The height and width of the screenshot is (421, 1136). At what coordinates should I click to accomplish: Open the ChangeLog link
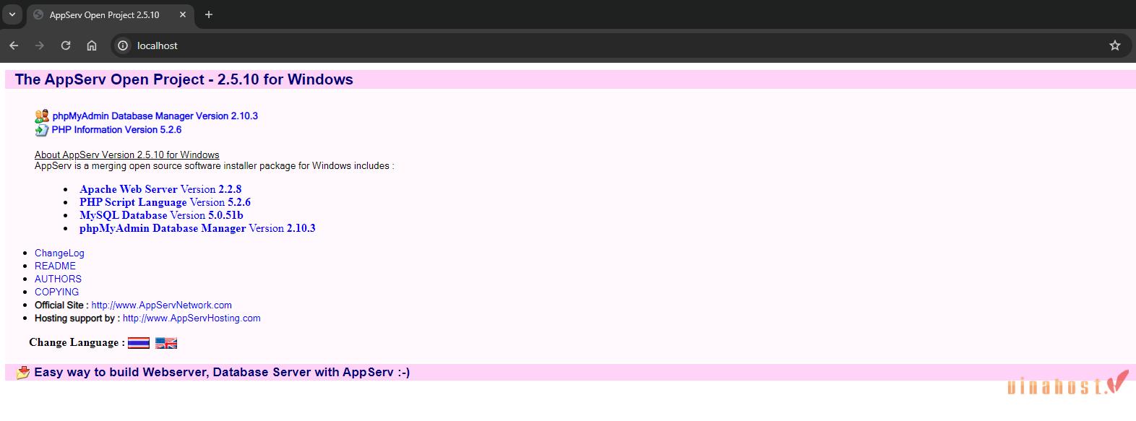tap(59, 253)
